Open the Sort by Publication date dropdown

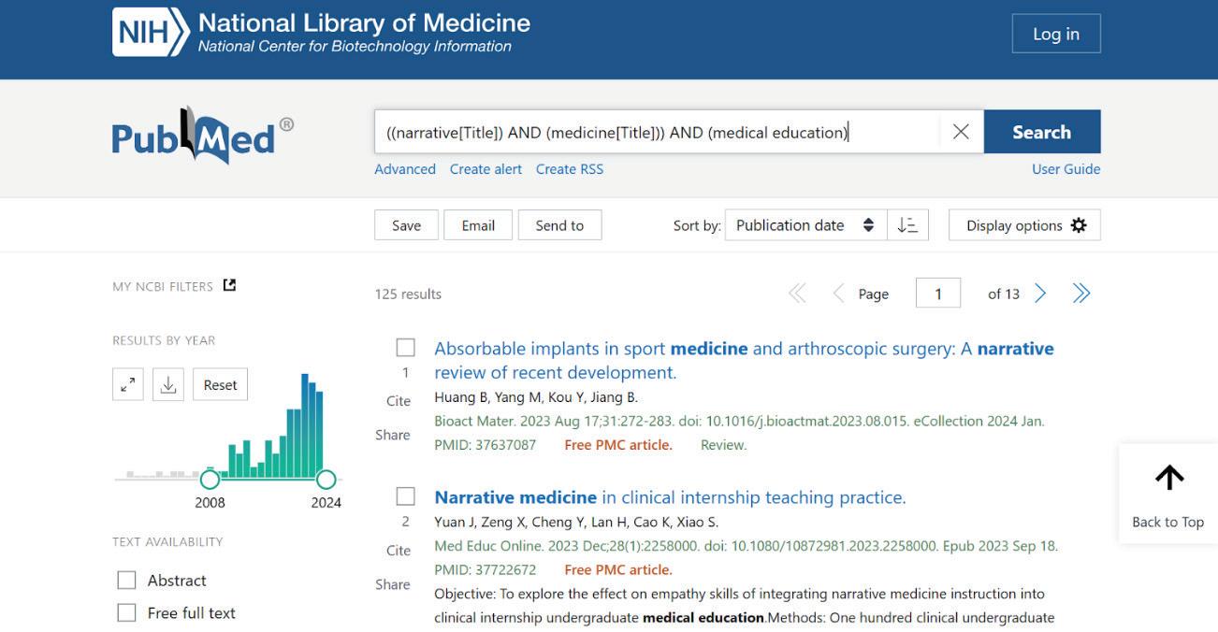[x=805, y=225]
